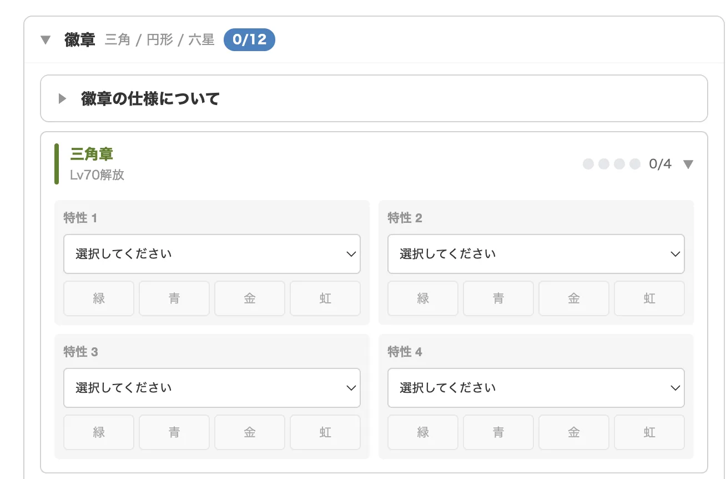Select 青 rarity for 特性 3
726x479 pixels.
coord(174,432)
